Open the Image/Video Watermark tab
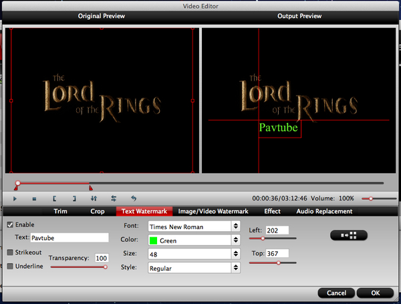 (x=213, y=211)
